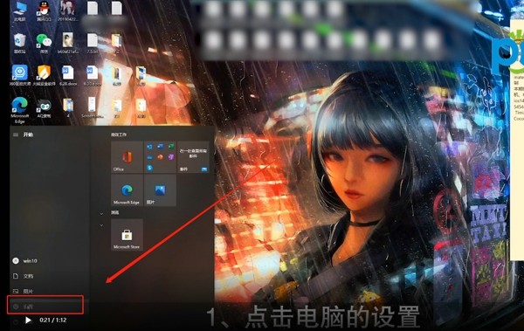Open the Microsoft Edge desktop shortcut
The width and height of the screenshot is (524, 331).
(x=20, y=110)
